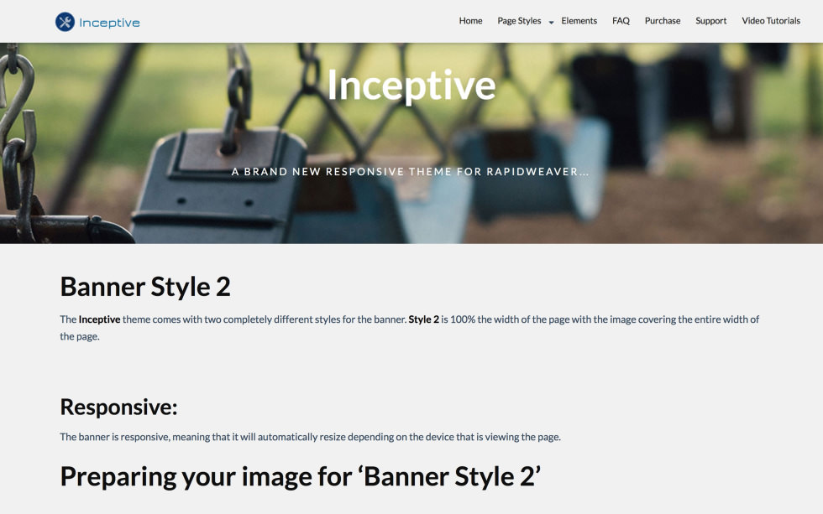Image resolution: width=823 pixels, height=514 pixels.
Task: Click the Inceptive wrench logo icon
Action: coord(66,22)
